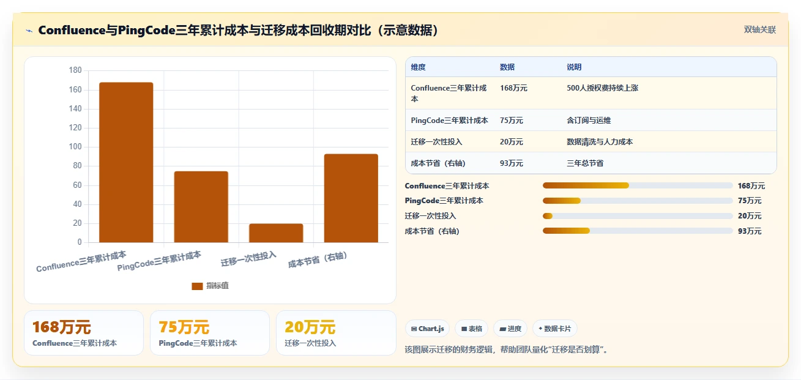The image size is (801, 380).
Task: Click the 168万元 value beside the progress bar
Action: [x=751, y=185]
